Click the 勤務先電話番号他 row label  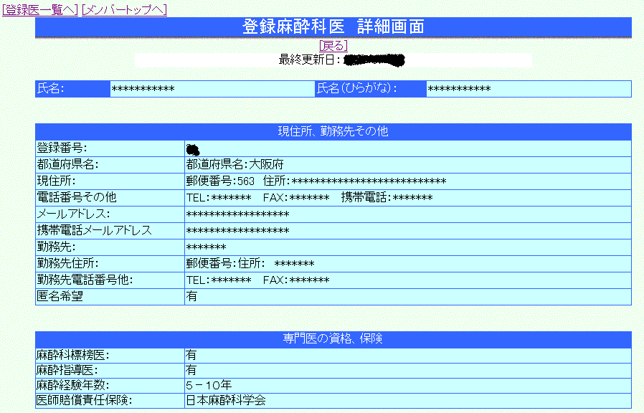[x=85, y=280]
